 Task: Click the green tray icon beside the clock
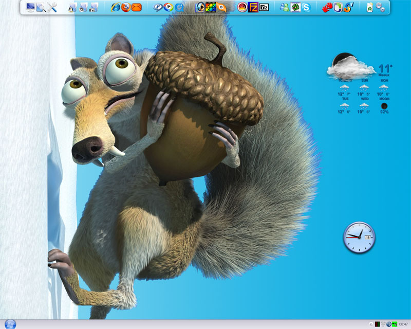pos(395,324)
